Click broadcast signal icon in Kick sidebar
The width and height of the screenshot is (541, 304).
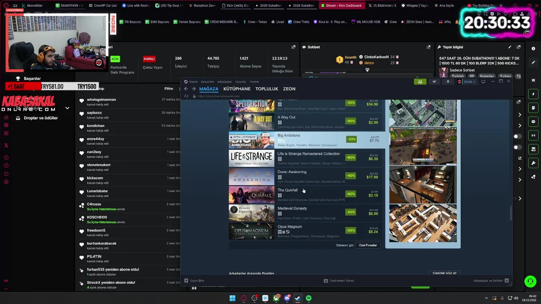pyautogui.click(x=533, y=136)
